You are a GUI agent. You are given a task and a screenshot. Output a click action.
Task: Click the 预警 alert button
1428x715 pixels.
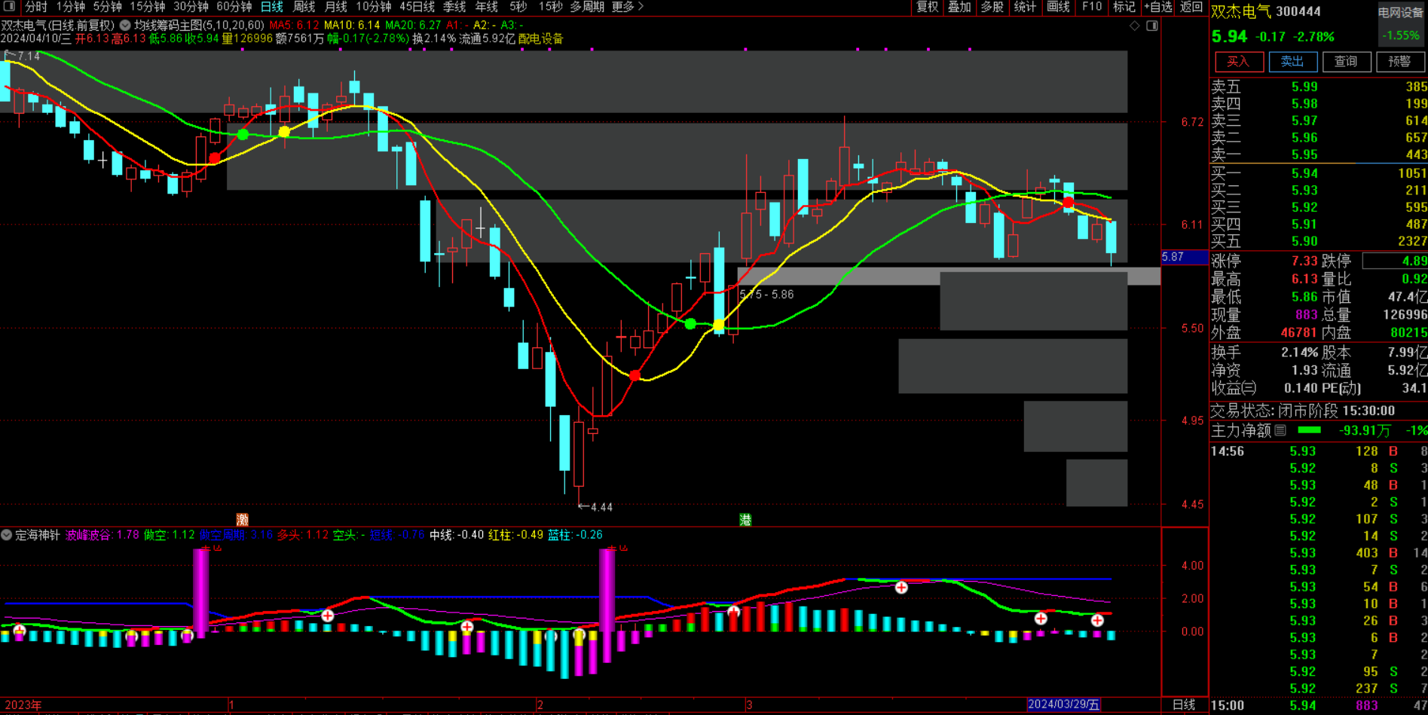pyautogui.click(x=1400, y=62)
